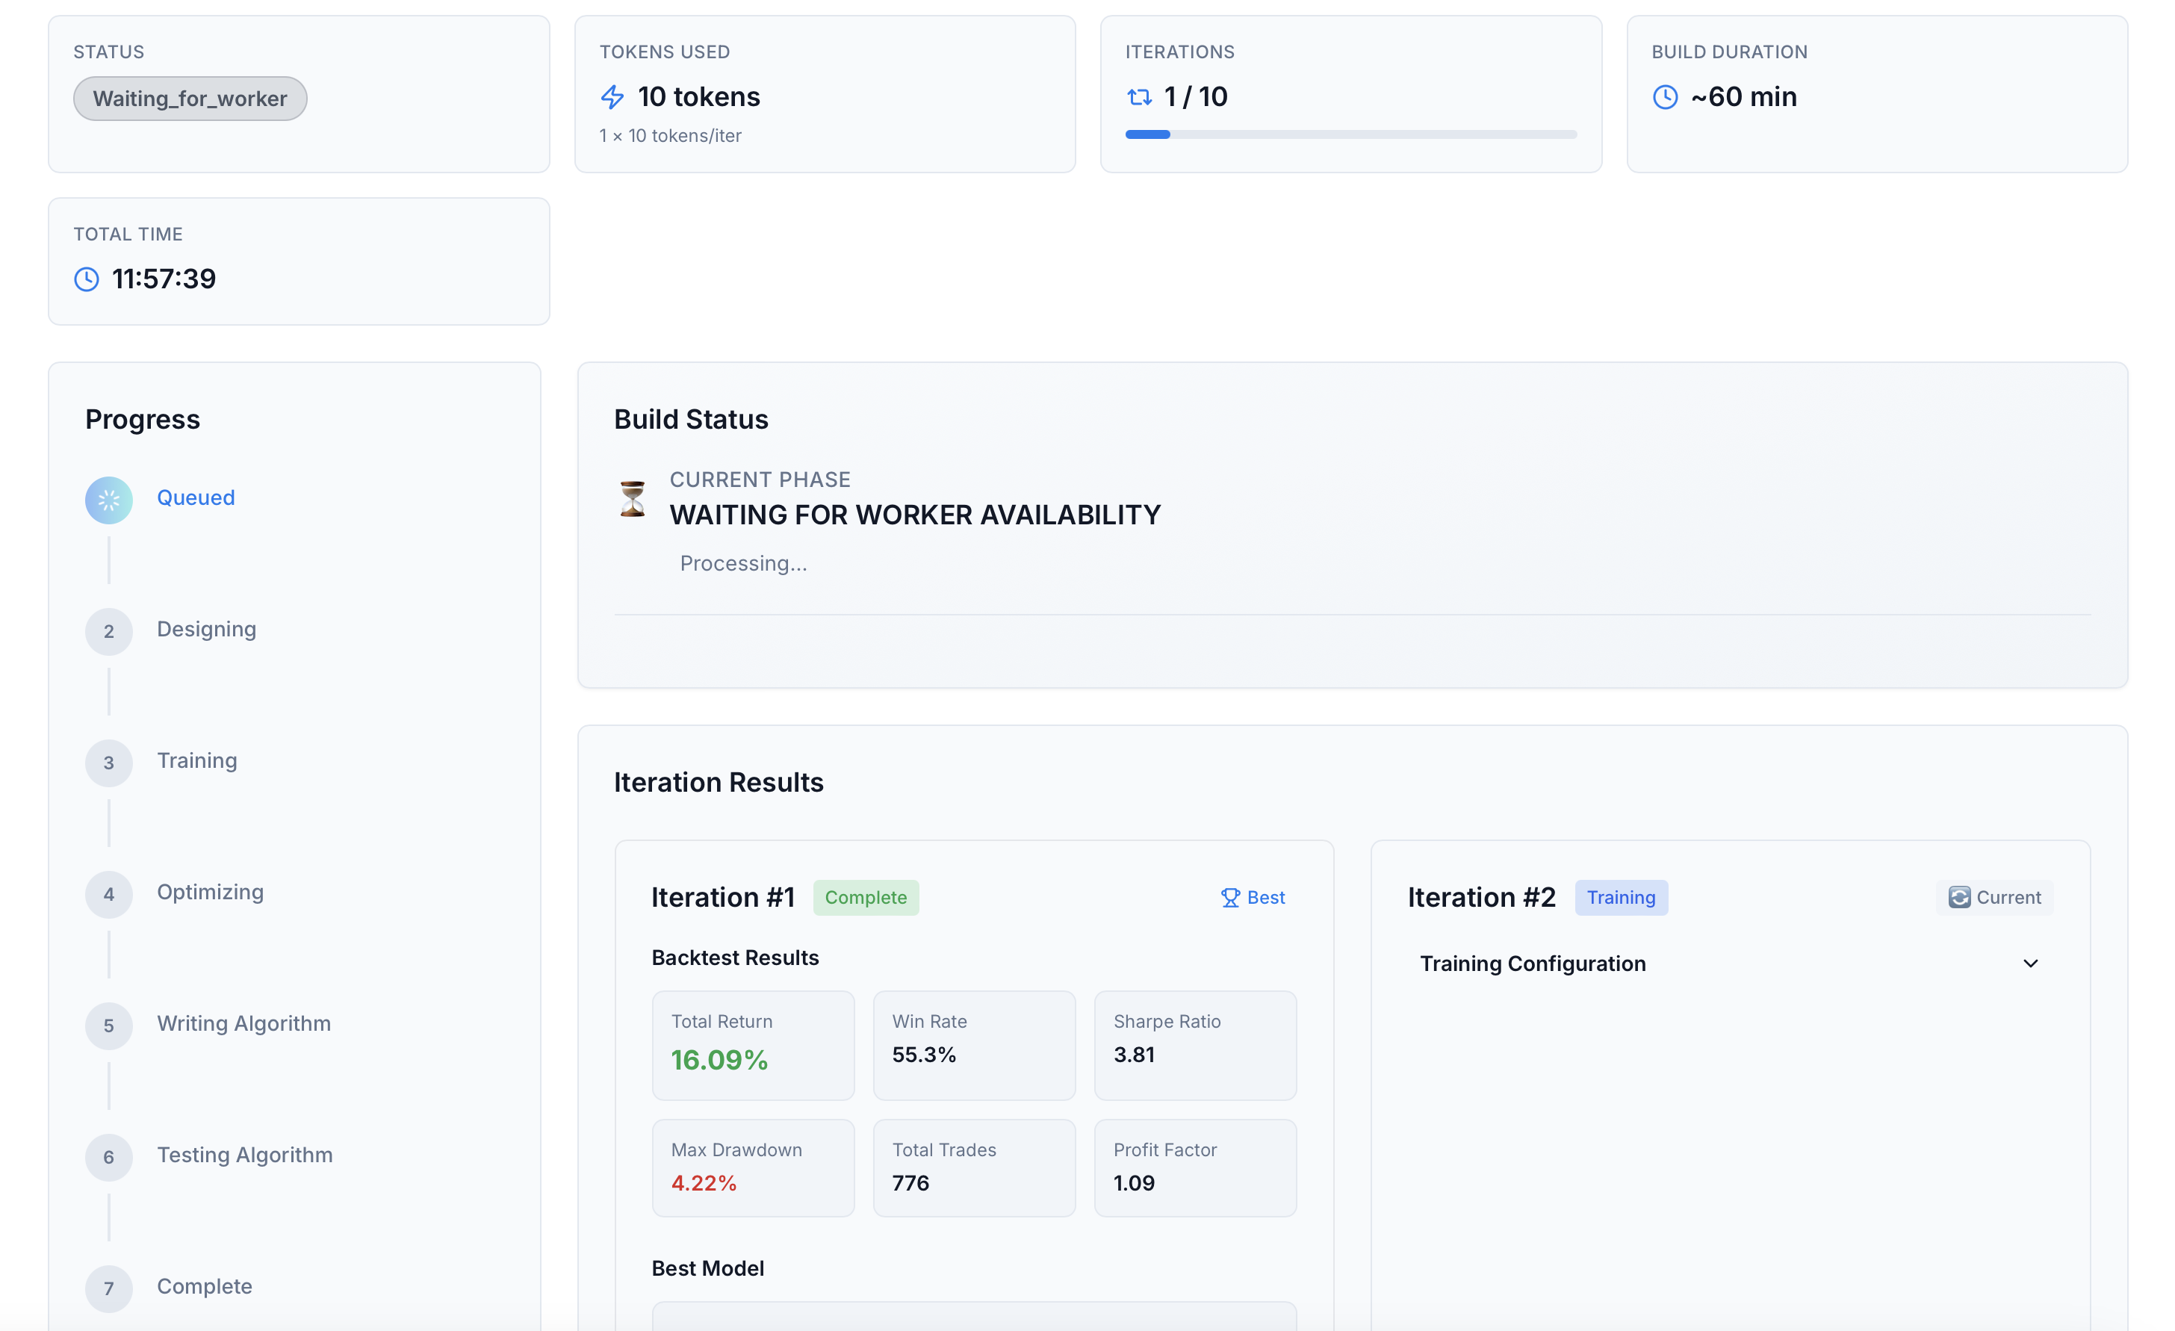This screenshot has height=1331, width=2175.
Task: Go to the Writing Algorithm step
Action: [x=243, y=1024]
